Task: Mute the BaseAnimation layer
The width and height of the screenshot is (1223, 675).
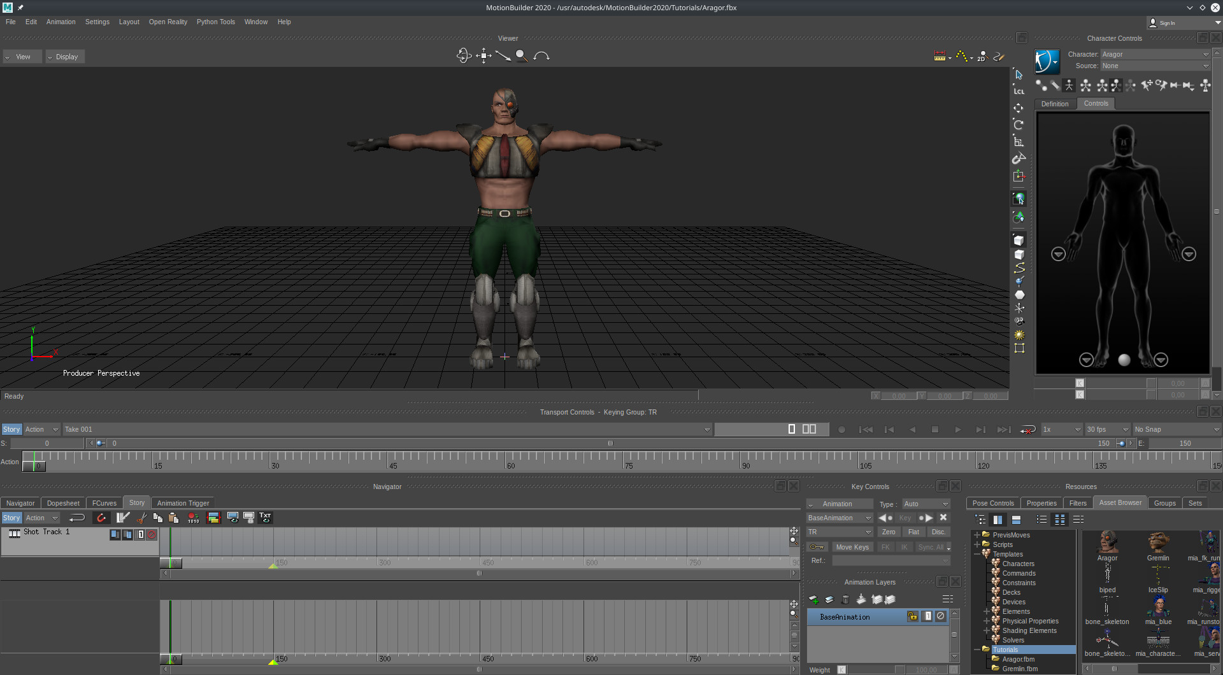Action: 940,616
